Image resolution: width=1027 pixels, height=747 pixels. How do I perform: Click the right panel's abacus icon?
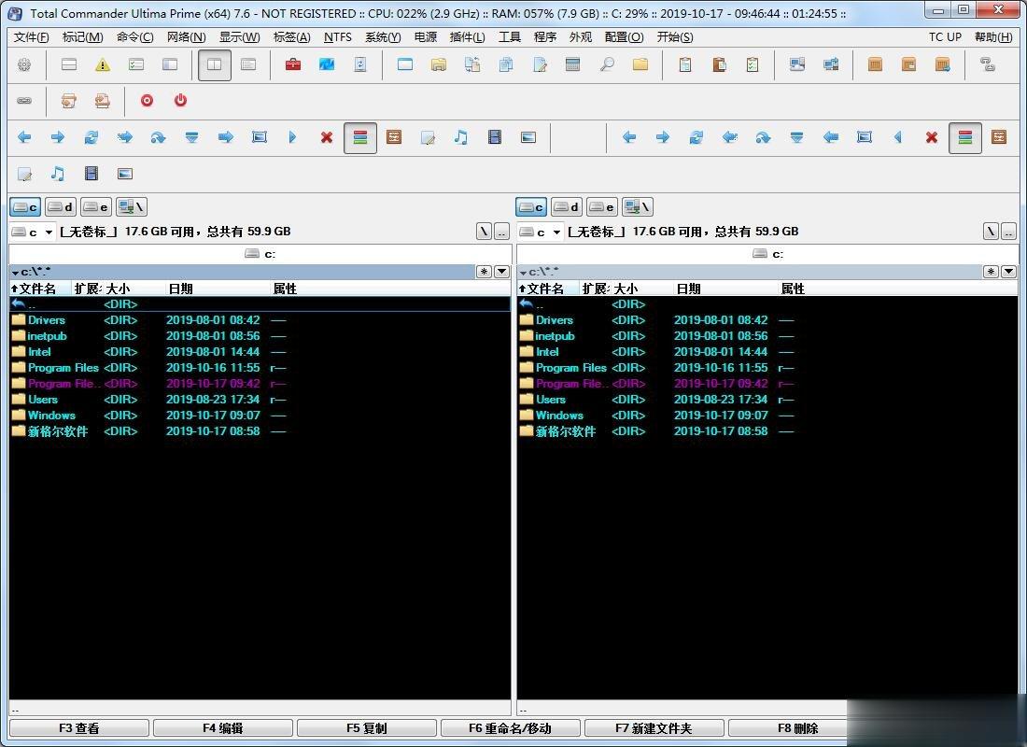tap(999, 137)
